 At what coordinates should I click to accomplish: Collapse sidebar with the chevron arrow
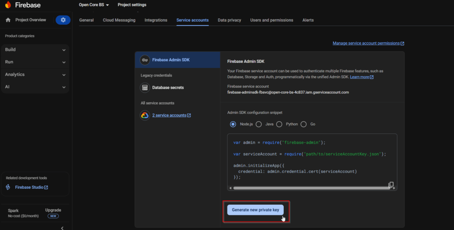62,228
